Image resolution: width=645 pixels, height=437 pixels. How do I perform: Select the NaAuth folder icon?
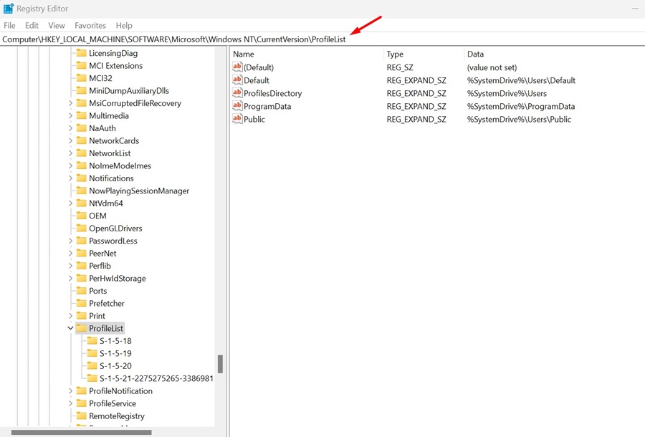pos(82,128)
